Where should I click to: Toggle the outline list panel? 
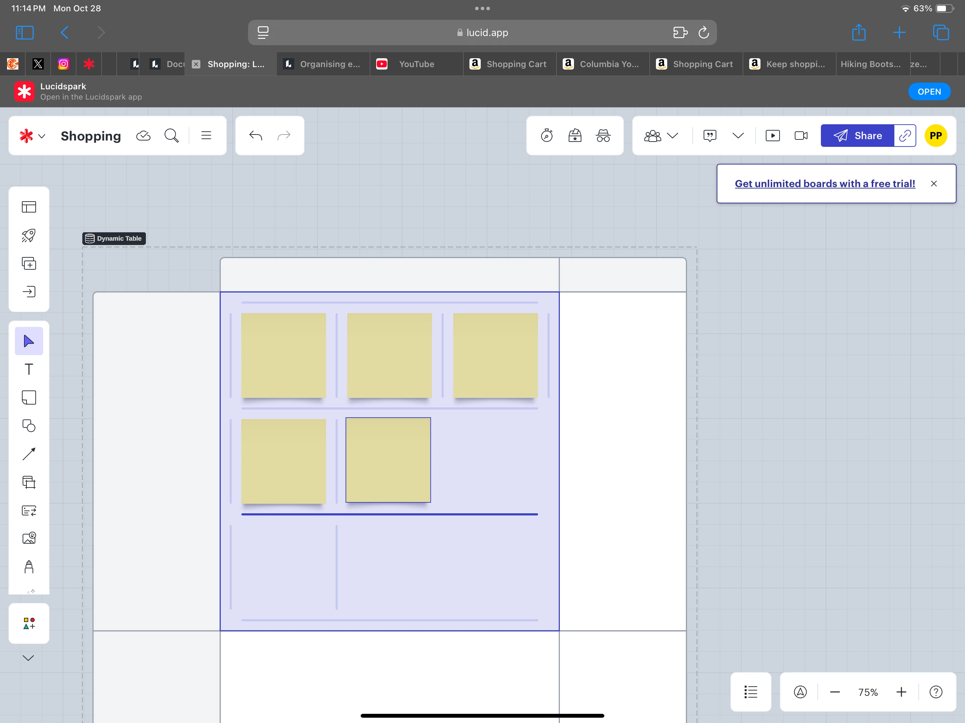tap(750, 692)
